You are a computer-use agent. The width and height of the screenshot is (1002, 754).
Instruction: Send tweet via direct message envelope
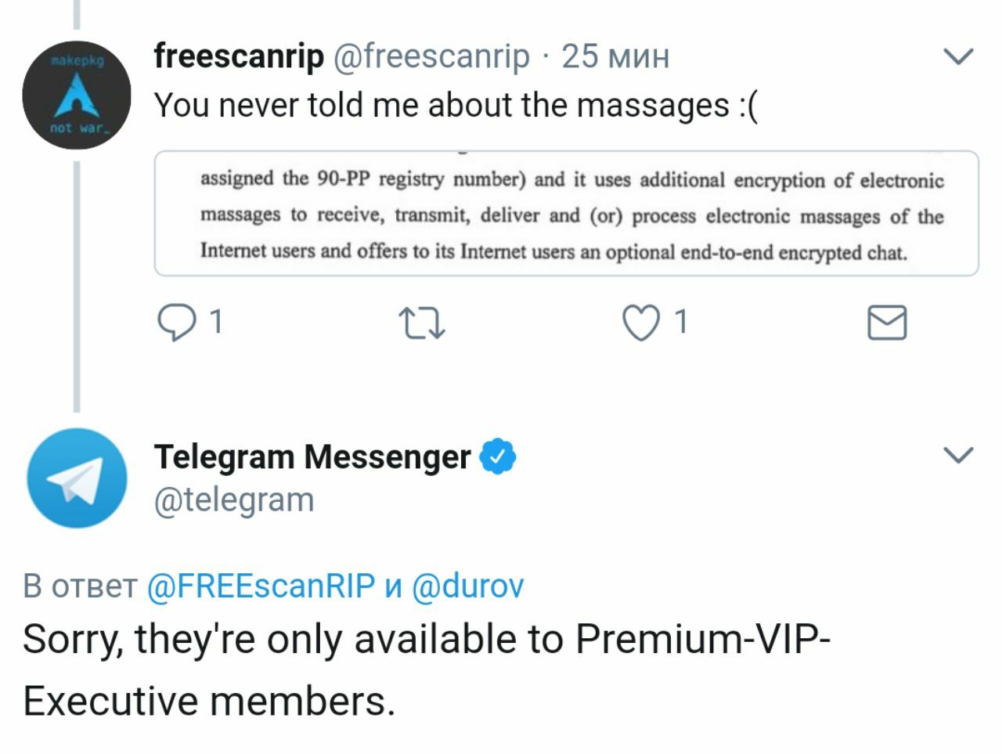[x=887, y=323]
